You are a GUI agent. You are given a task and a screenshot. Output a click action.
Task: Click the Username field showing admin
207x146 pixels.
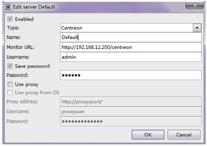131,57
